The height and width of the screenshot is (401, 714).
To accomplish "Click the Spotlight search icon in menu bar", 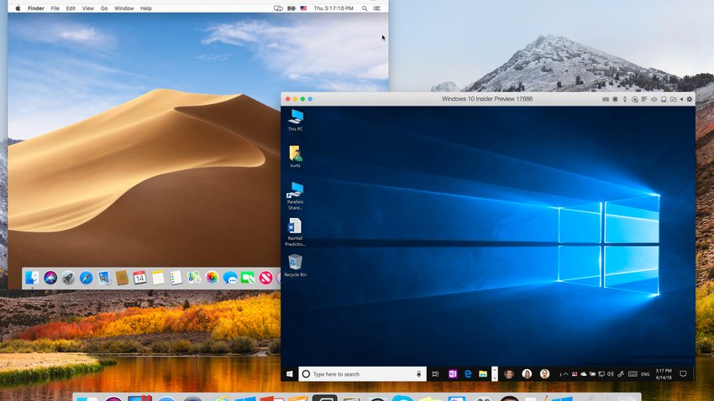I will [365, 8].
